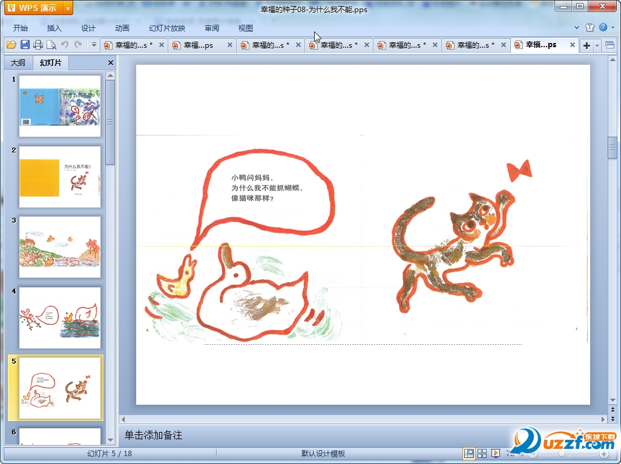Select the 幻灯片 panel tab
The image size is (621, 464).
50,62
